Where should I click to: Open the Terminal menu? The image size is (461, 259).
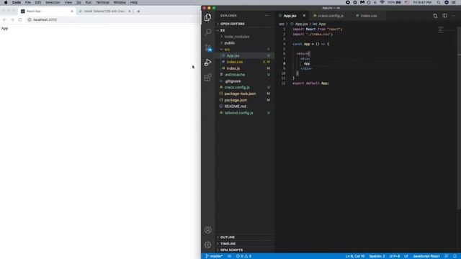(102, 2)
